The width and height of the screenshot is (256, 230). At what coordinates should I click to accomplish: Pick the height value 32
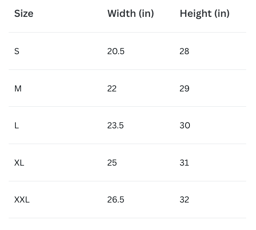point(184,200)
